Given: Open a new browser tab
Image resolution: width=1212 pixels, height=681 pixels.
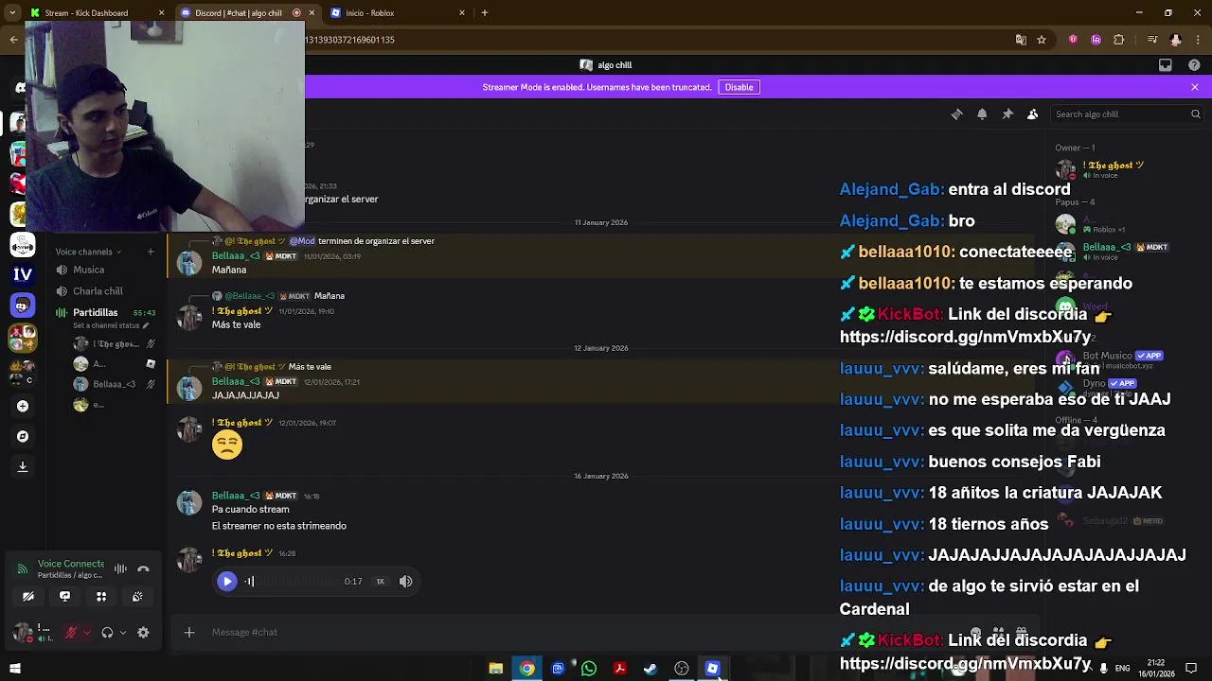Looking at the screenshot, I should pos(485,13).
